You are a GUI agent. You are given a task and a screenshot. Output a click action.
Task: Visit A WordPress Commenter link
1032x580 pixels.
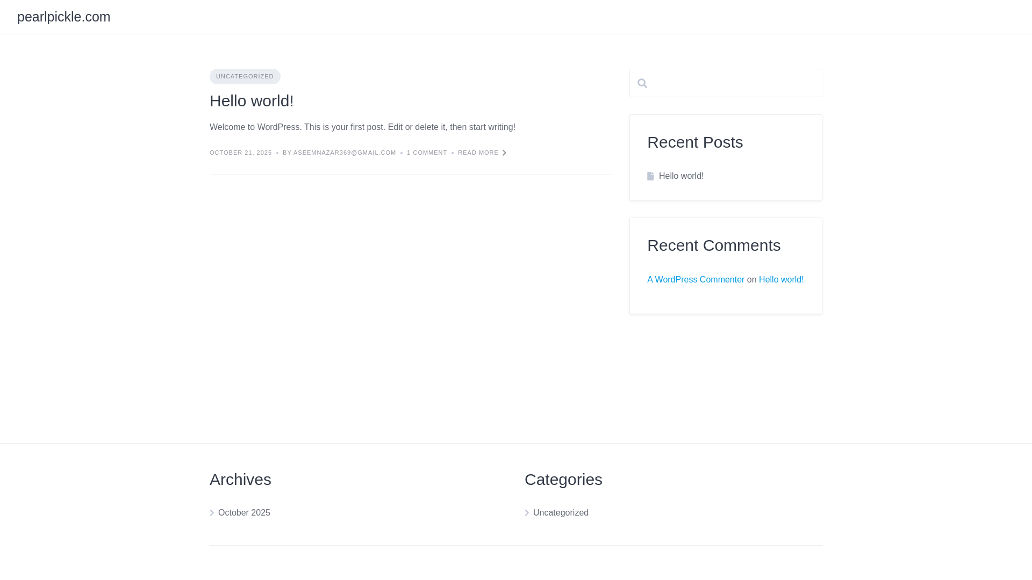point(696,280)
